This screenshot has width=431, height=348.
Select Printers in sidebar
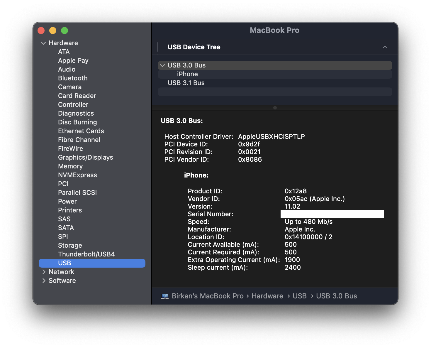pyautogui.click(x=70, y=210)
